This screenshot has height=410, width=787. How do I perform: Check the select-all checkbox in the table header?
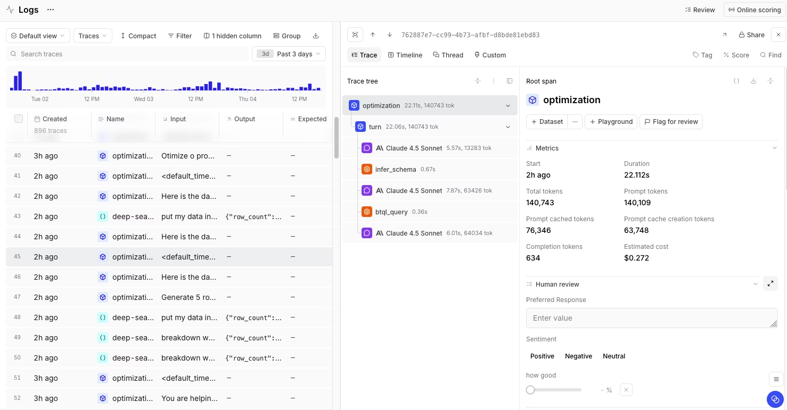[19, 119]
